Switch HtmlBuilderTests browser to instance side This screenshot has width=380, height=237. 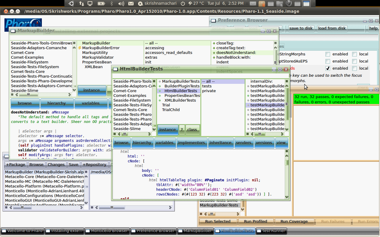[168, 130]
